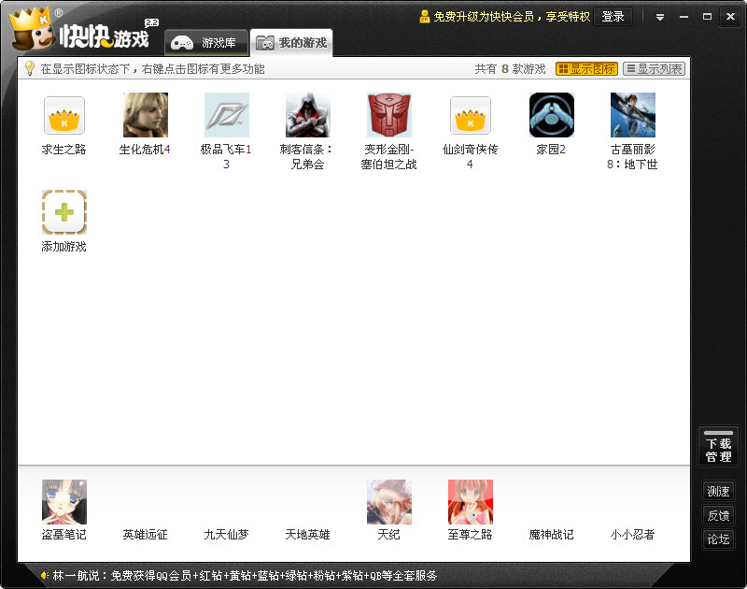Open the 论坛 forum button
Viewport: 747px width, 589px height.
click(718, 539)
